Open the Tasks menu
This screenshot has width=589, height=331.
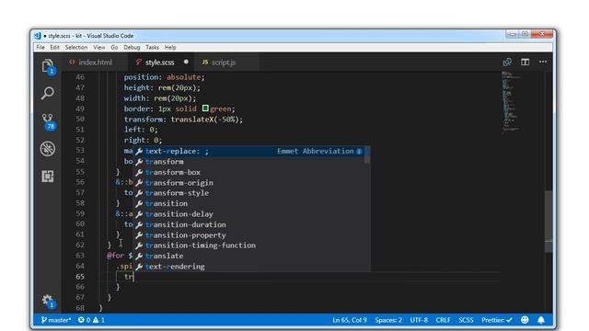(152, 47)
